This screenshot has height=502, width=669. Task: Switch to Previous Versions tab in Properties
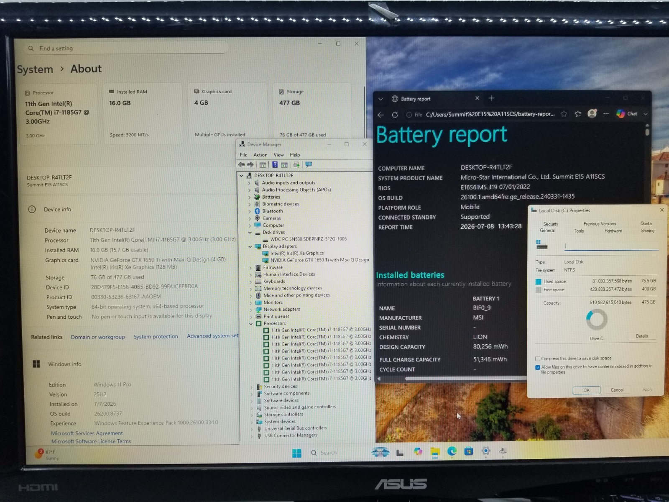point(600,224)
